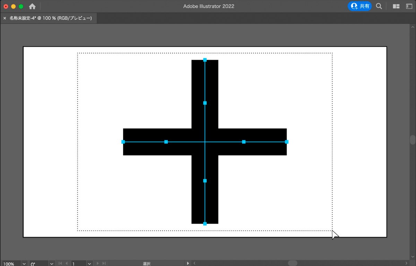Minimize the Illustrator window with yellow button
Image resolution: width=416 pixels, height=266 pixels.
pos(13,6)
